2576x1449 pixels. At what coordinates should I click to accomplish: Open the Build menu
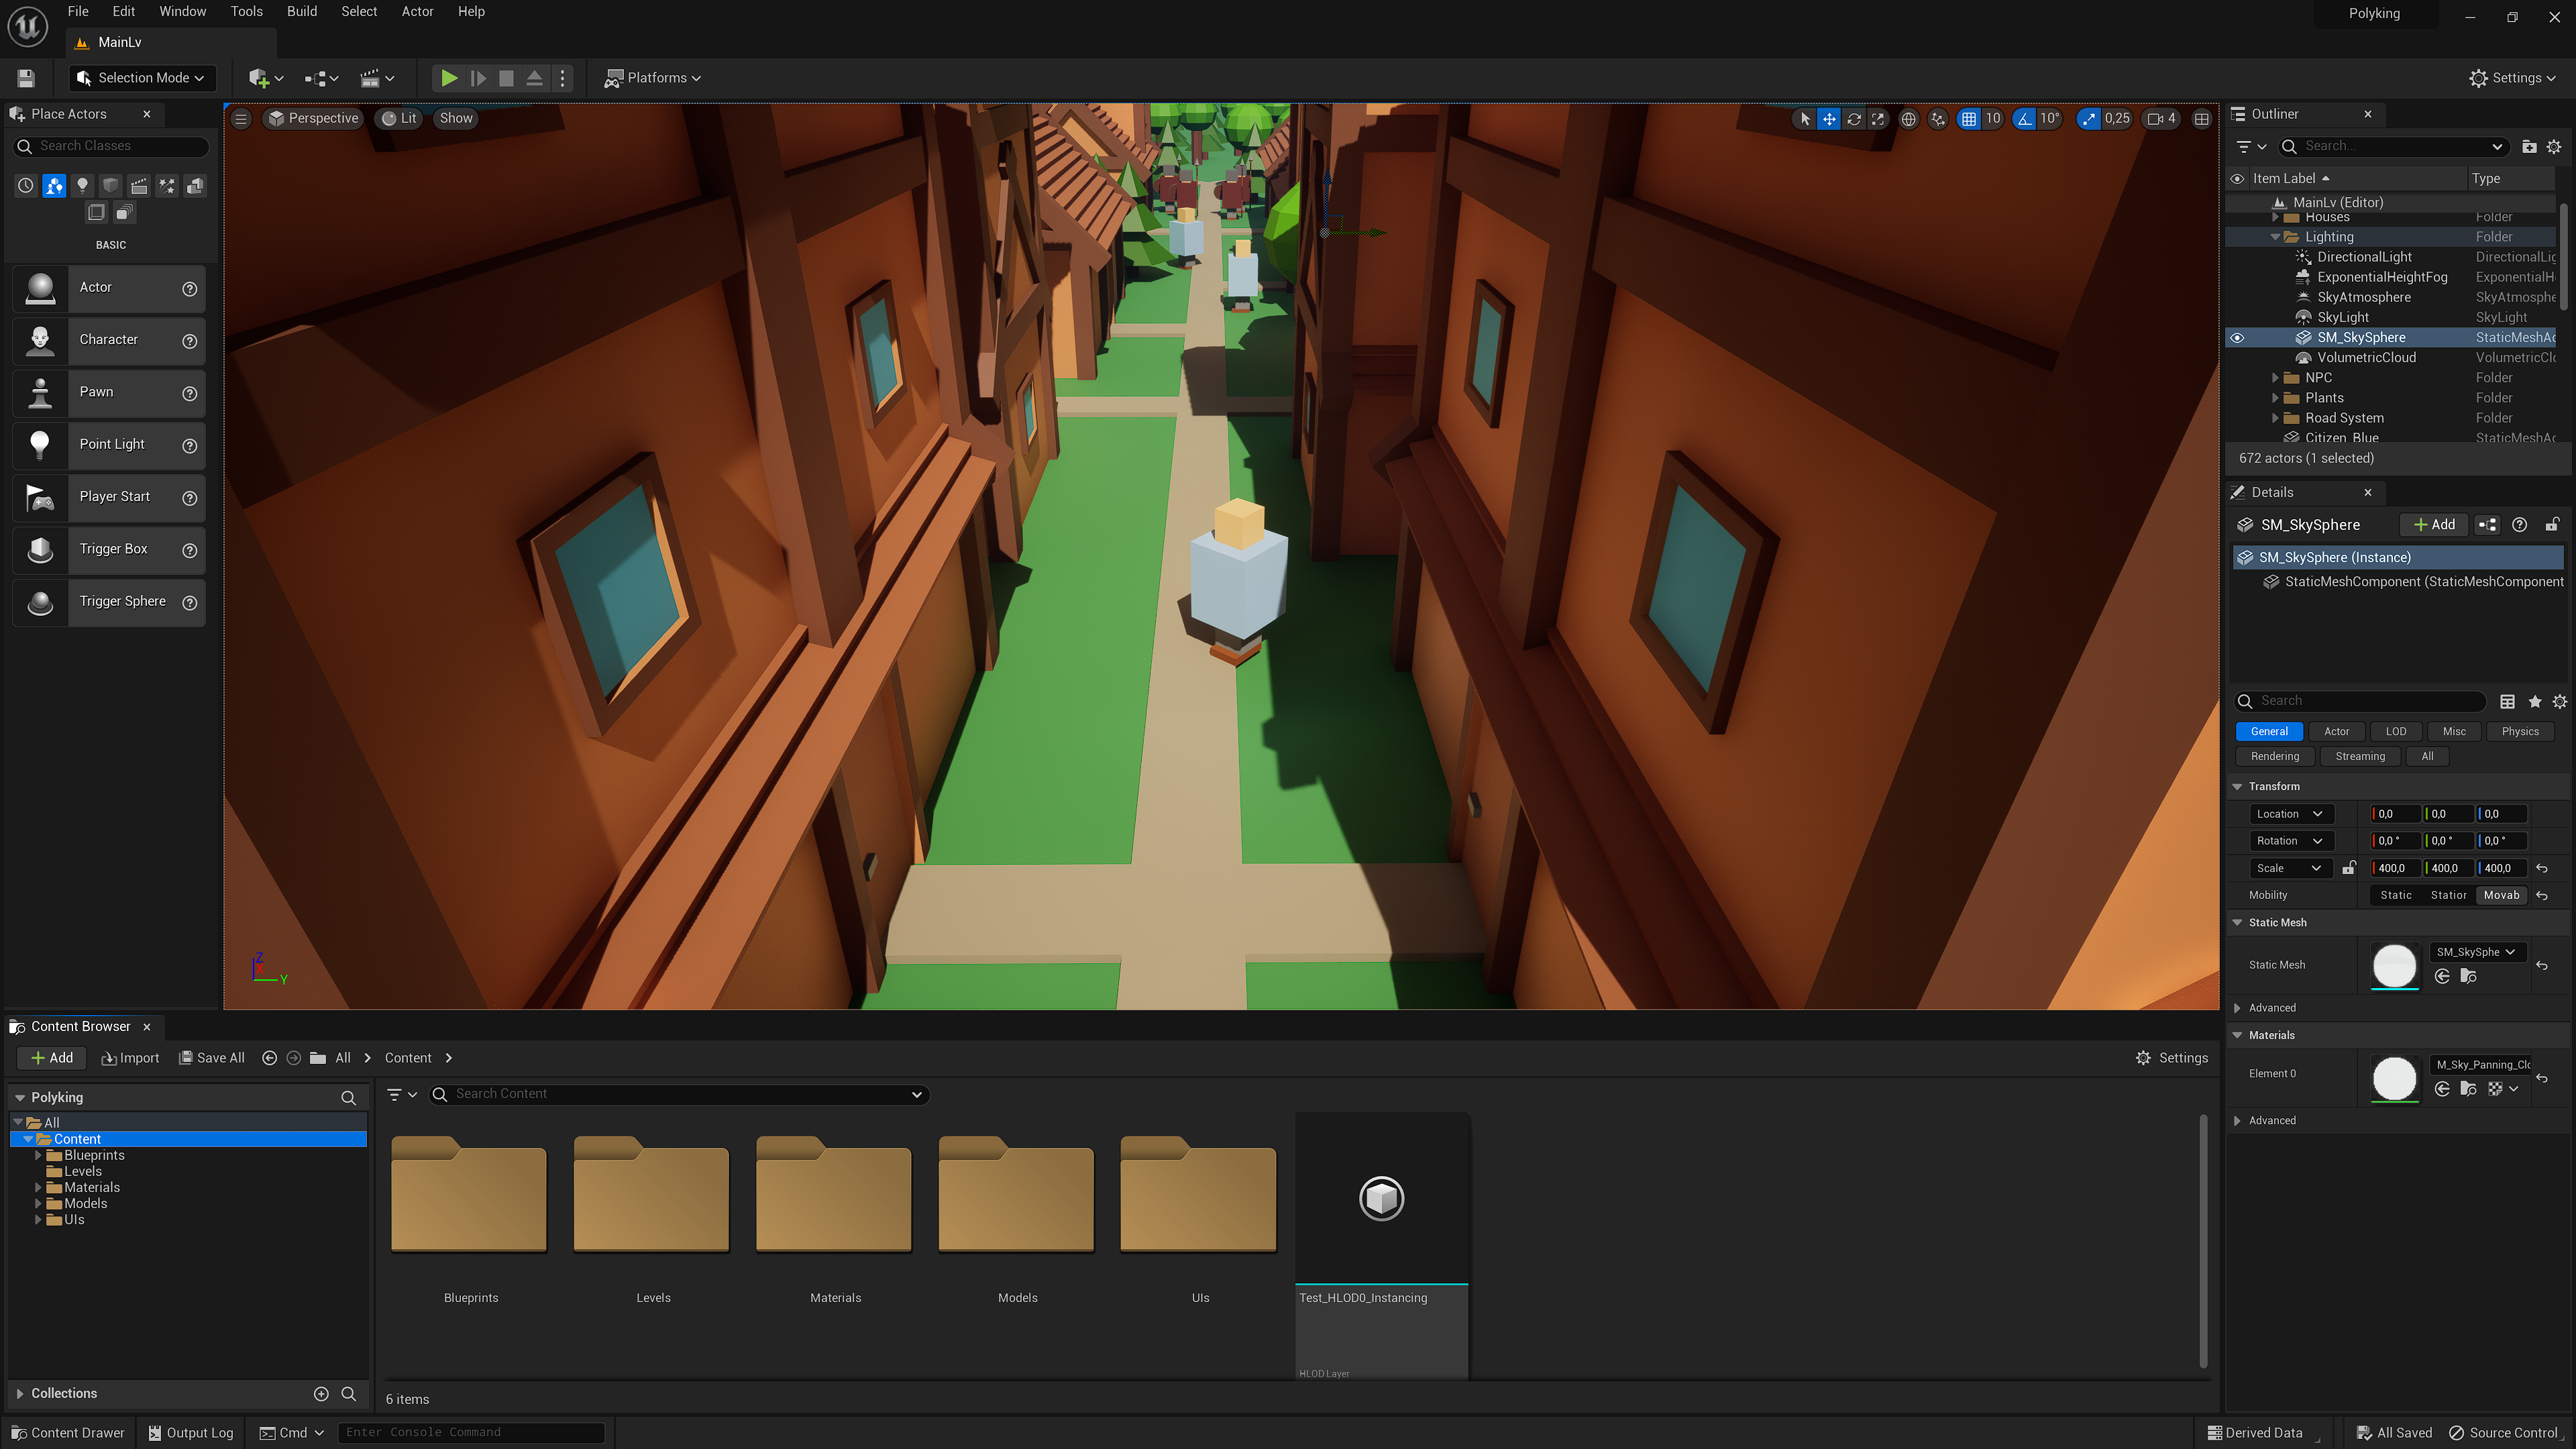(x=301, y=12)
